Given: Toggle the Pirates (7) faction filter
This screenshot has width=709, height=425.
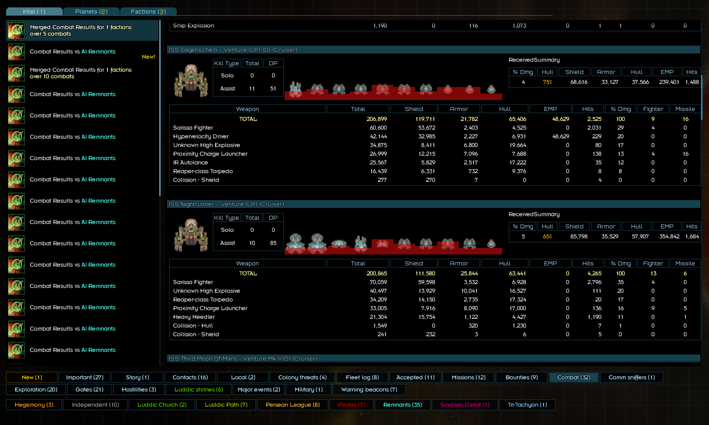Looking at the screenshot, I should (352, 405).
